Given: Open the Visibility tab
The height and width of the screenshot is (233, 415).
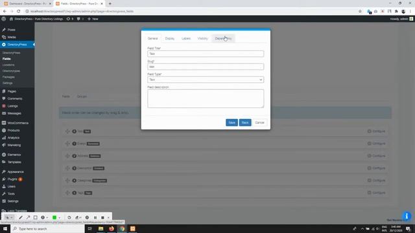Looking at the screenshot, I should [x=202, y=39].
